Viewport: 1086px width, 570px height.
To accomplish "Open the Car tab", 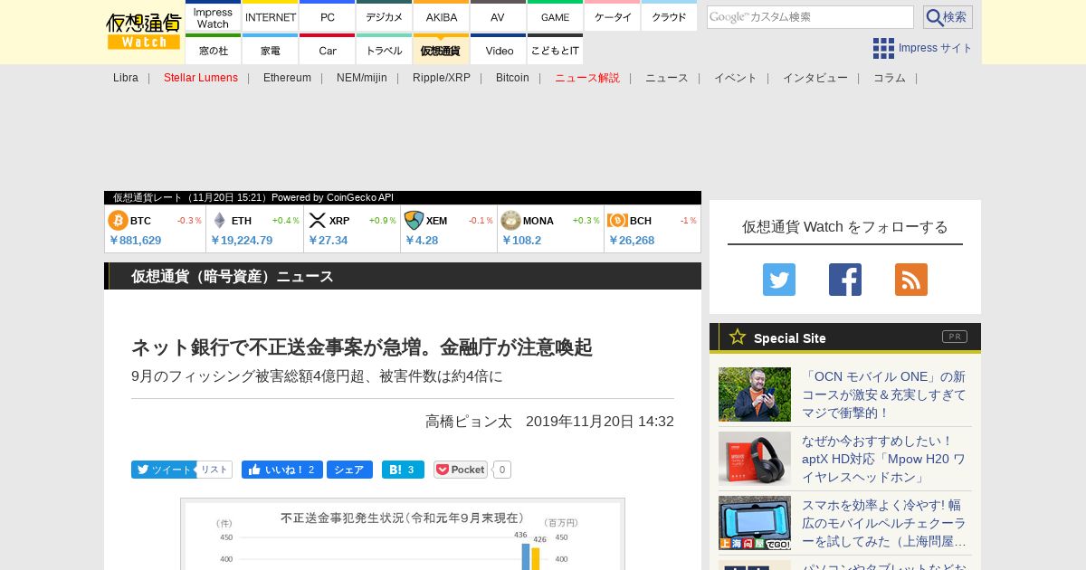I will pyautogui.click(x=328, y=50).
